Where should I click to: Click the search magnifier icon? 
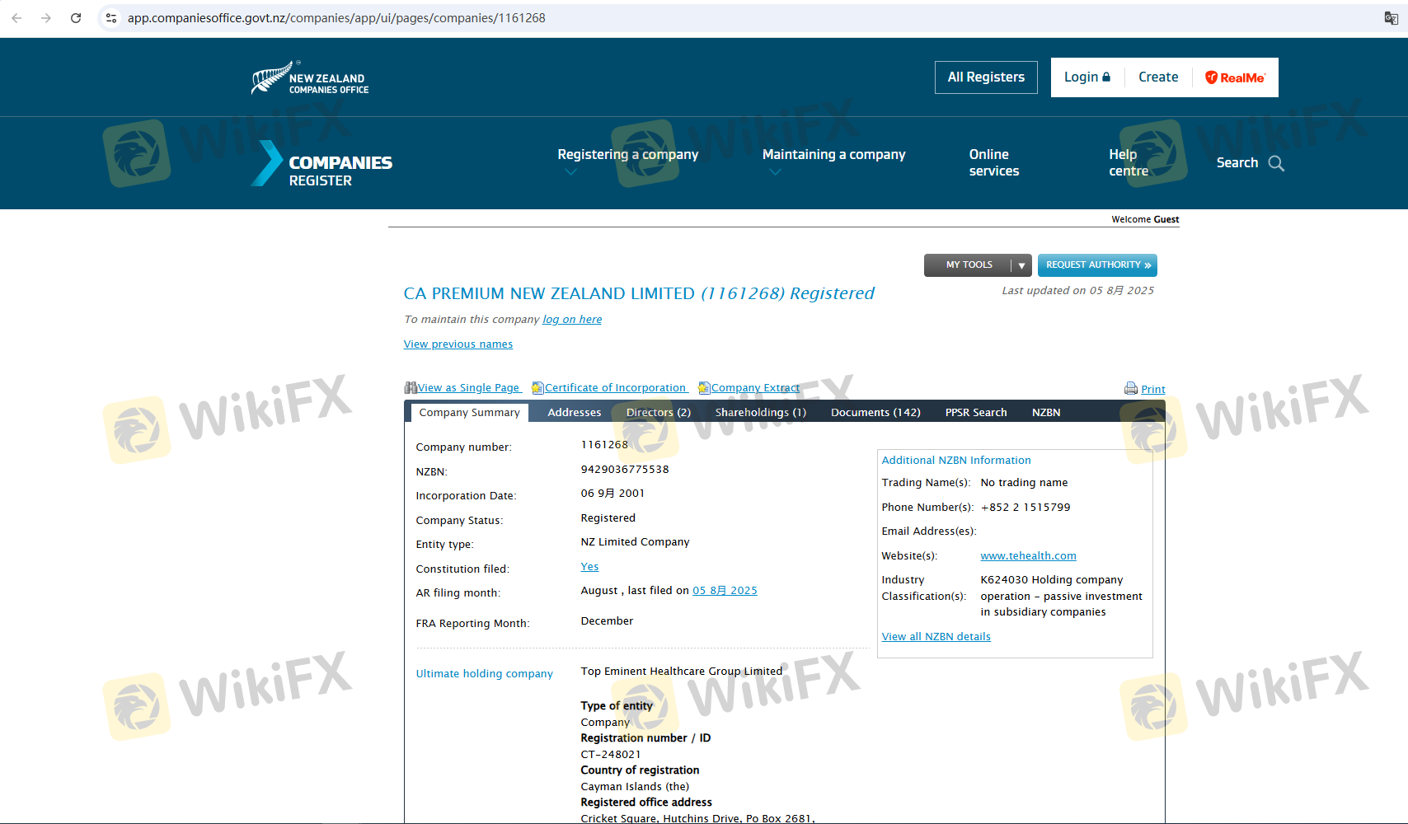click(1276, 163)
